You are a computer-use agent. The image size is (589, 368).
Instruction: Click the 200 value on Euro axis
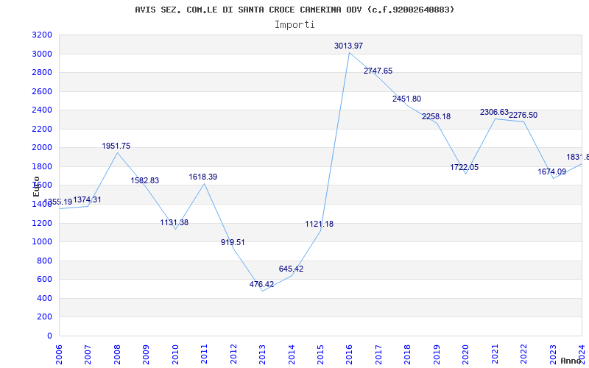[x=45, y=317]
